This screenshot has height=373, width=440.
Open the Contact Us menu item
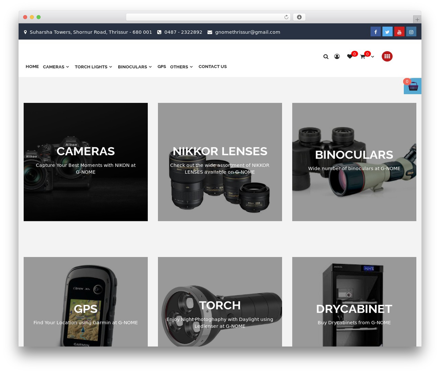[212, 66]
